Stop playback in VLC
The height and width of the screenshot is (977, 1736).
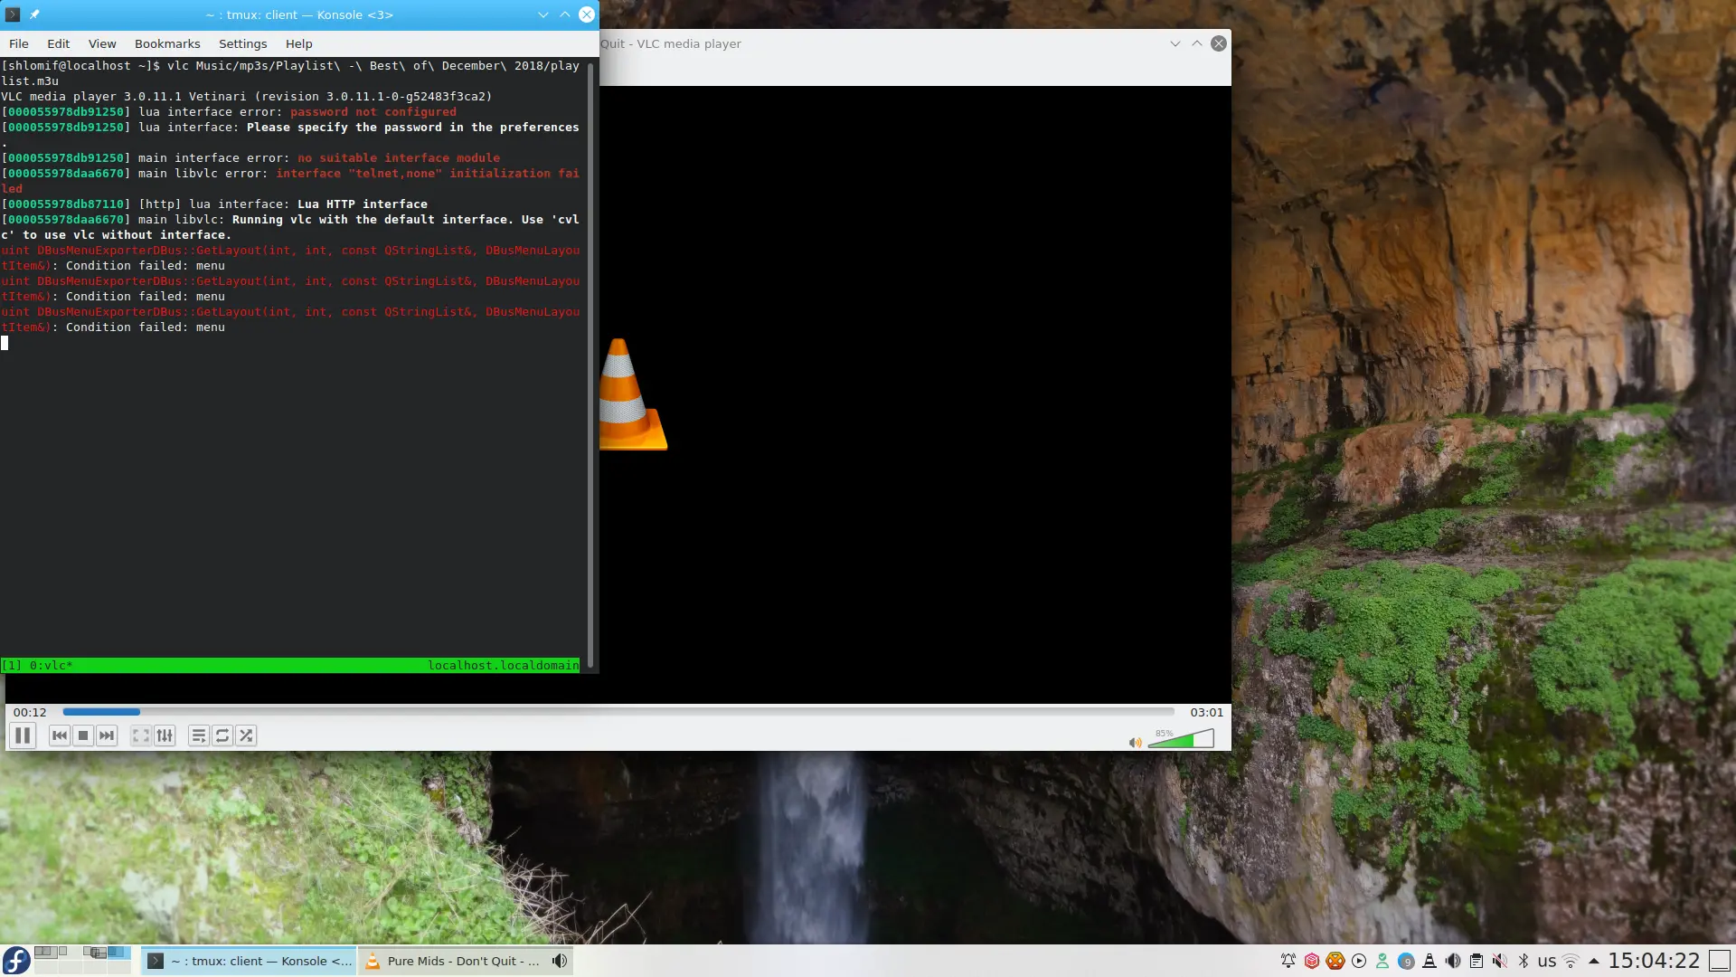click(83, 735)
